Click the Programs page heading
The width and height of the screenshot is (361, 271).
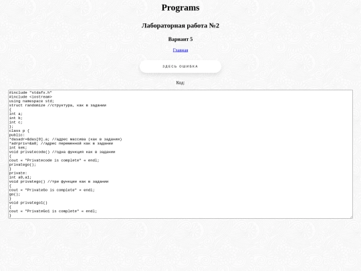coord(180,7)
